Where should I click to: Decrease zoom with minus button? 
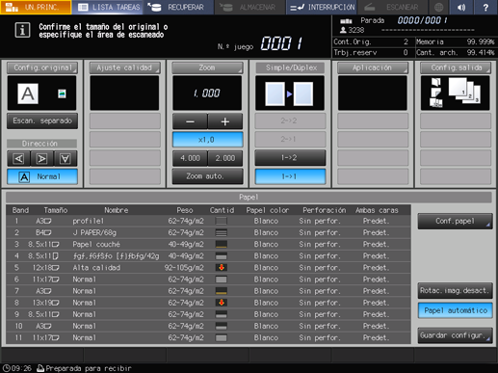pyautogui.click(x=190, y=121)
